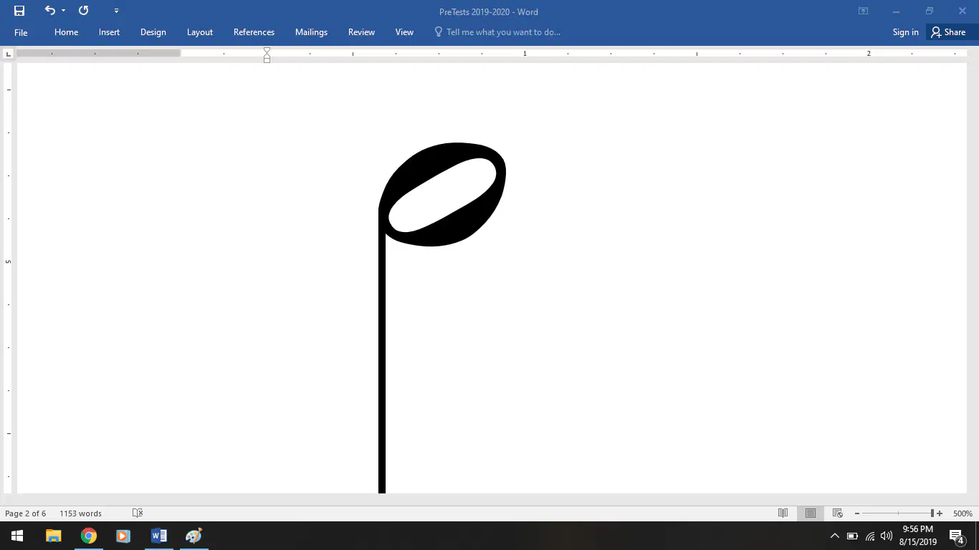This screenshot has width=979, height=550.
Task: Click the zoom out minus button
Action: (x=857, y=513)
